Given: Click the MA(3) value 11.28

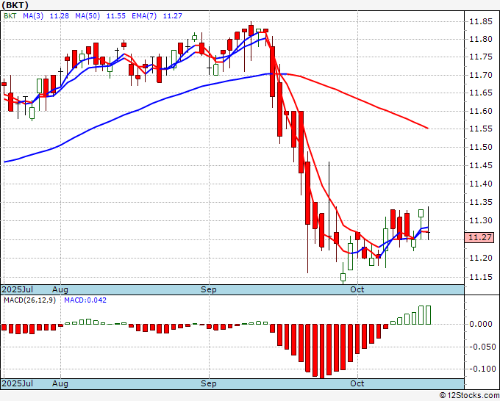Looking at the screenshot, I should point(60,15).
